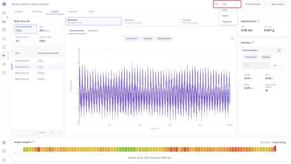The width and height of the screenshot is (291, 164).
Task: Open the user profile sidebar icon
Action: [4, 160]
